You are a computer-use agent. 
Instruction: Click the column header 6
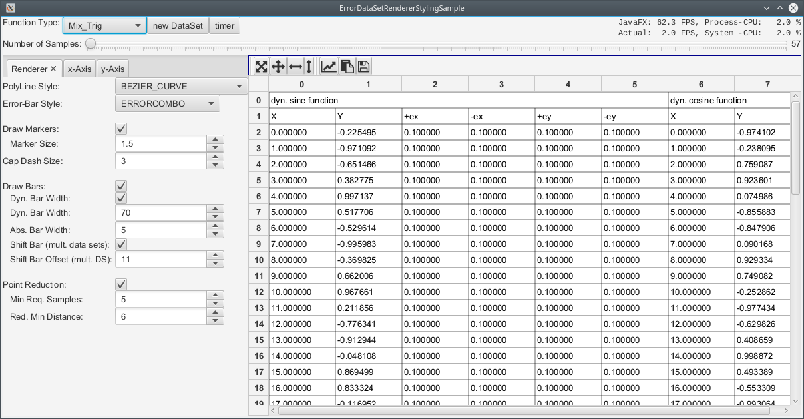coord(701,84)
